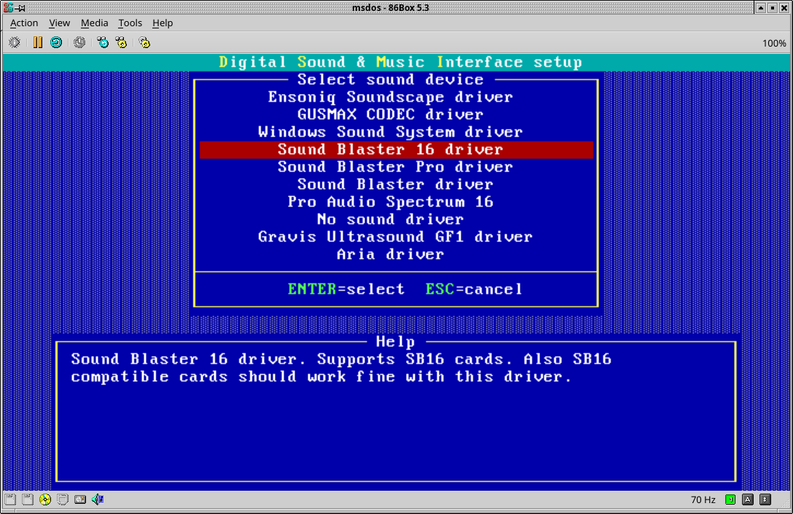Open the Help menu
The width and height of the screenshot is (793, 514).
point(163,23)
